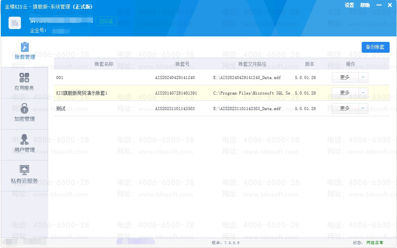Open the 账套管理 wrench clipboard icon
The width and height of the screenshot is (397, 248).
coord(24,47)
